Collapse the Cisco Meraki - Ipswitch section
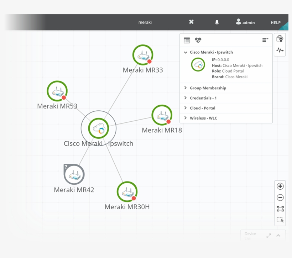 [x=186, y=52]
